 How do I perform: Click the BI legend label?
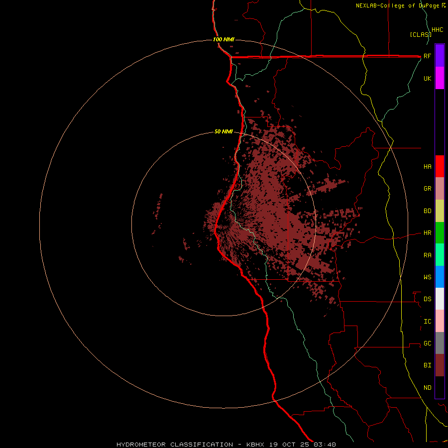[x=427, y=365]
